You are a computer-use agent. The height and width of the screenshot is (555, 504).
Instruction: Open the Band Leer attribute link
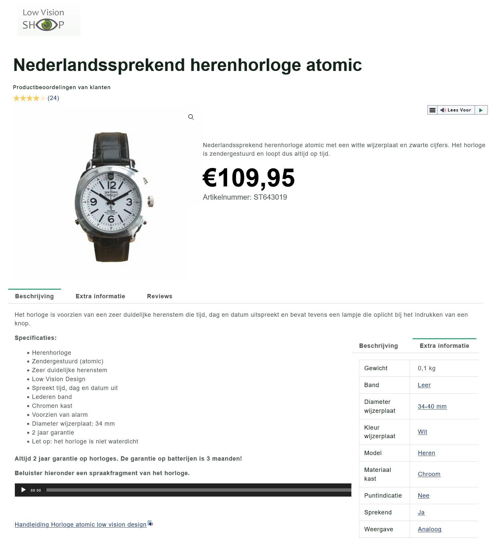point(424,385)
